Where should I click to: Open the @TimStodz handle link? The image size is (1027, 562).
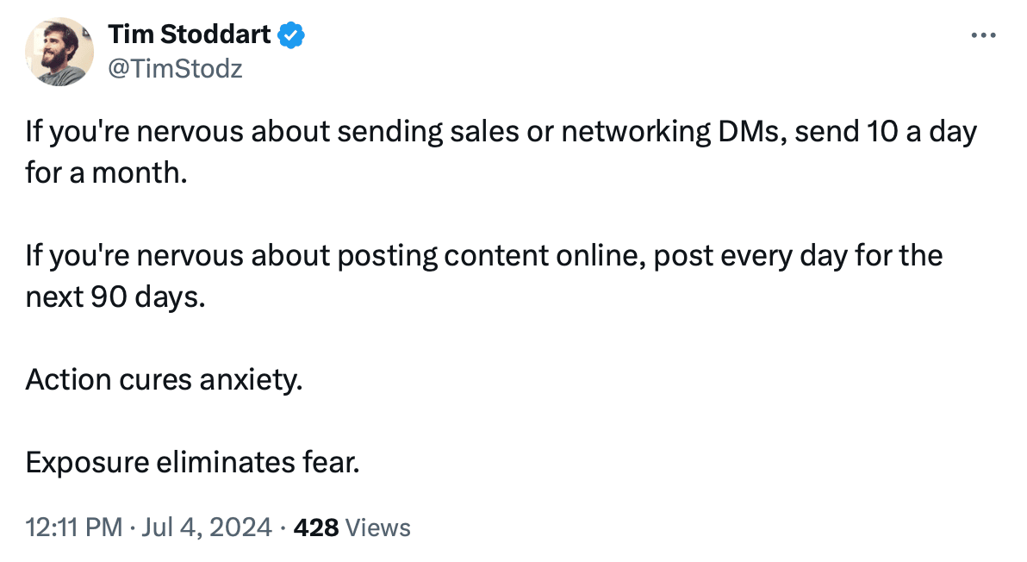175,68
